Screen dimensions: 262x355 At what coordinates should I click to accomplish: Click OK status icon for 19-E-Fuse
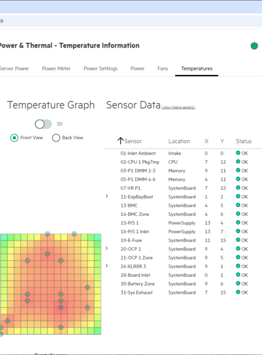click(x=238, y=240)
